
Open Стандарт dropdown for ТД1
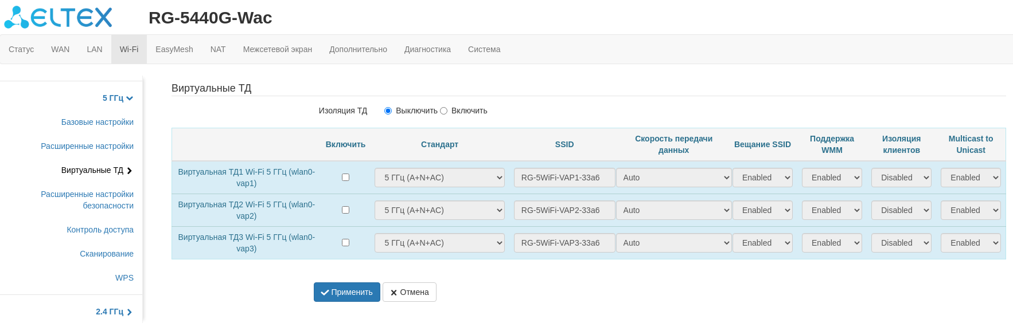tap(439, 178)
